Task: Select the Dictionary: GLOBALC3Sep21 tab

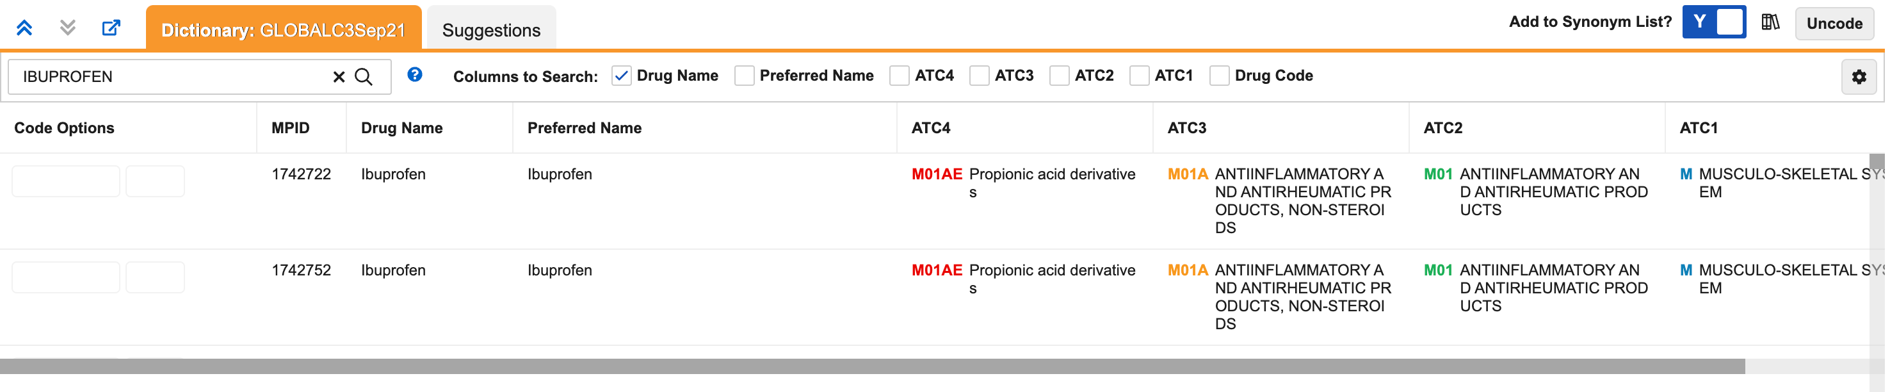Action: click(x=284, y=29)
